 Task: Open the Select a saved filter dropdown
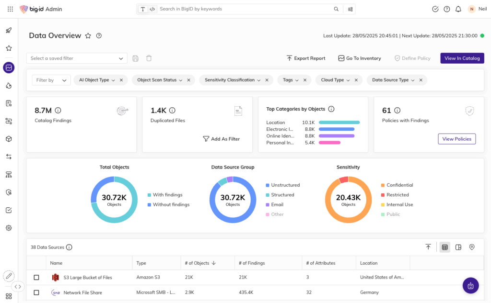tap(77, 58)
